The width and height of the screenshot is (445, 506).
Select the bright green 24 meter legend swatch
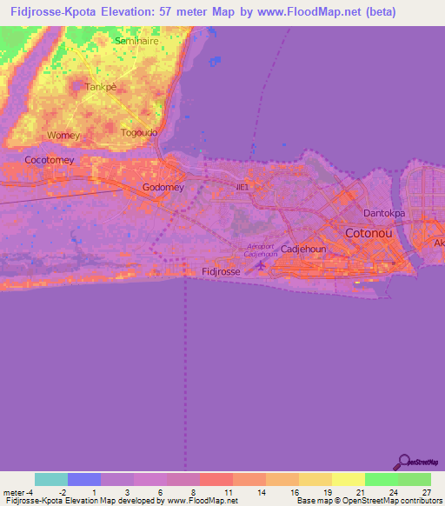point(382,479)
